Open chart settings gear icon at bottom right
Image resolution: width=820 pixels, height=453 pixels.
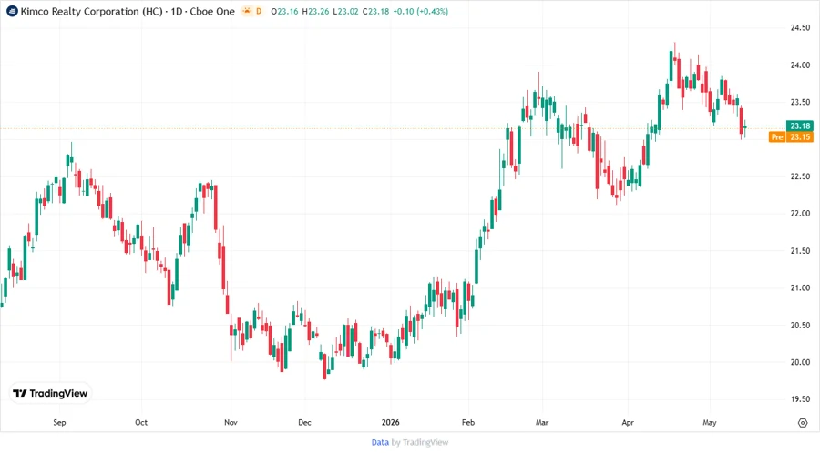[803, 423]
